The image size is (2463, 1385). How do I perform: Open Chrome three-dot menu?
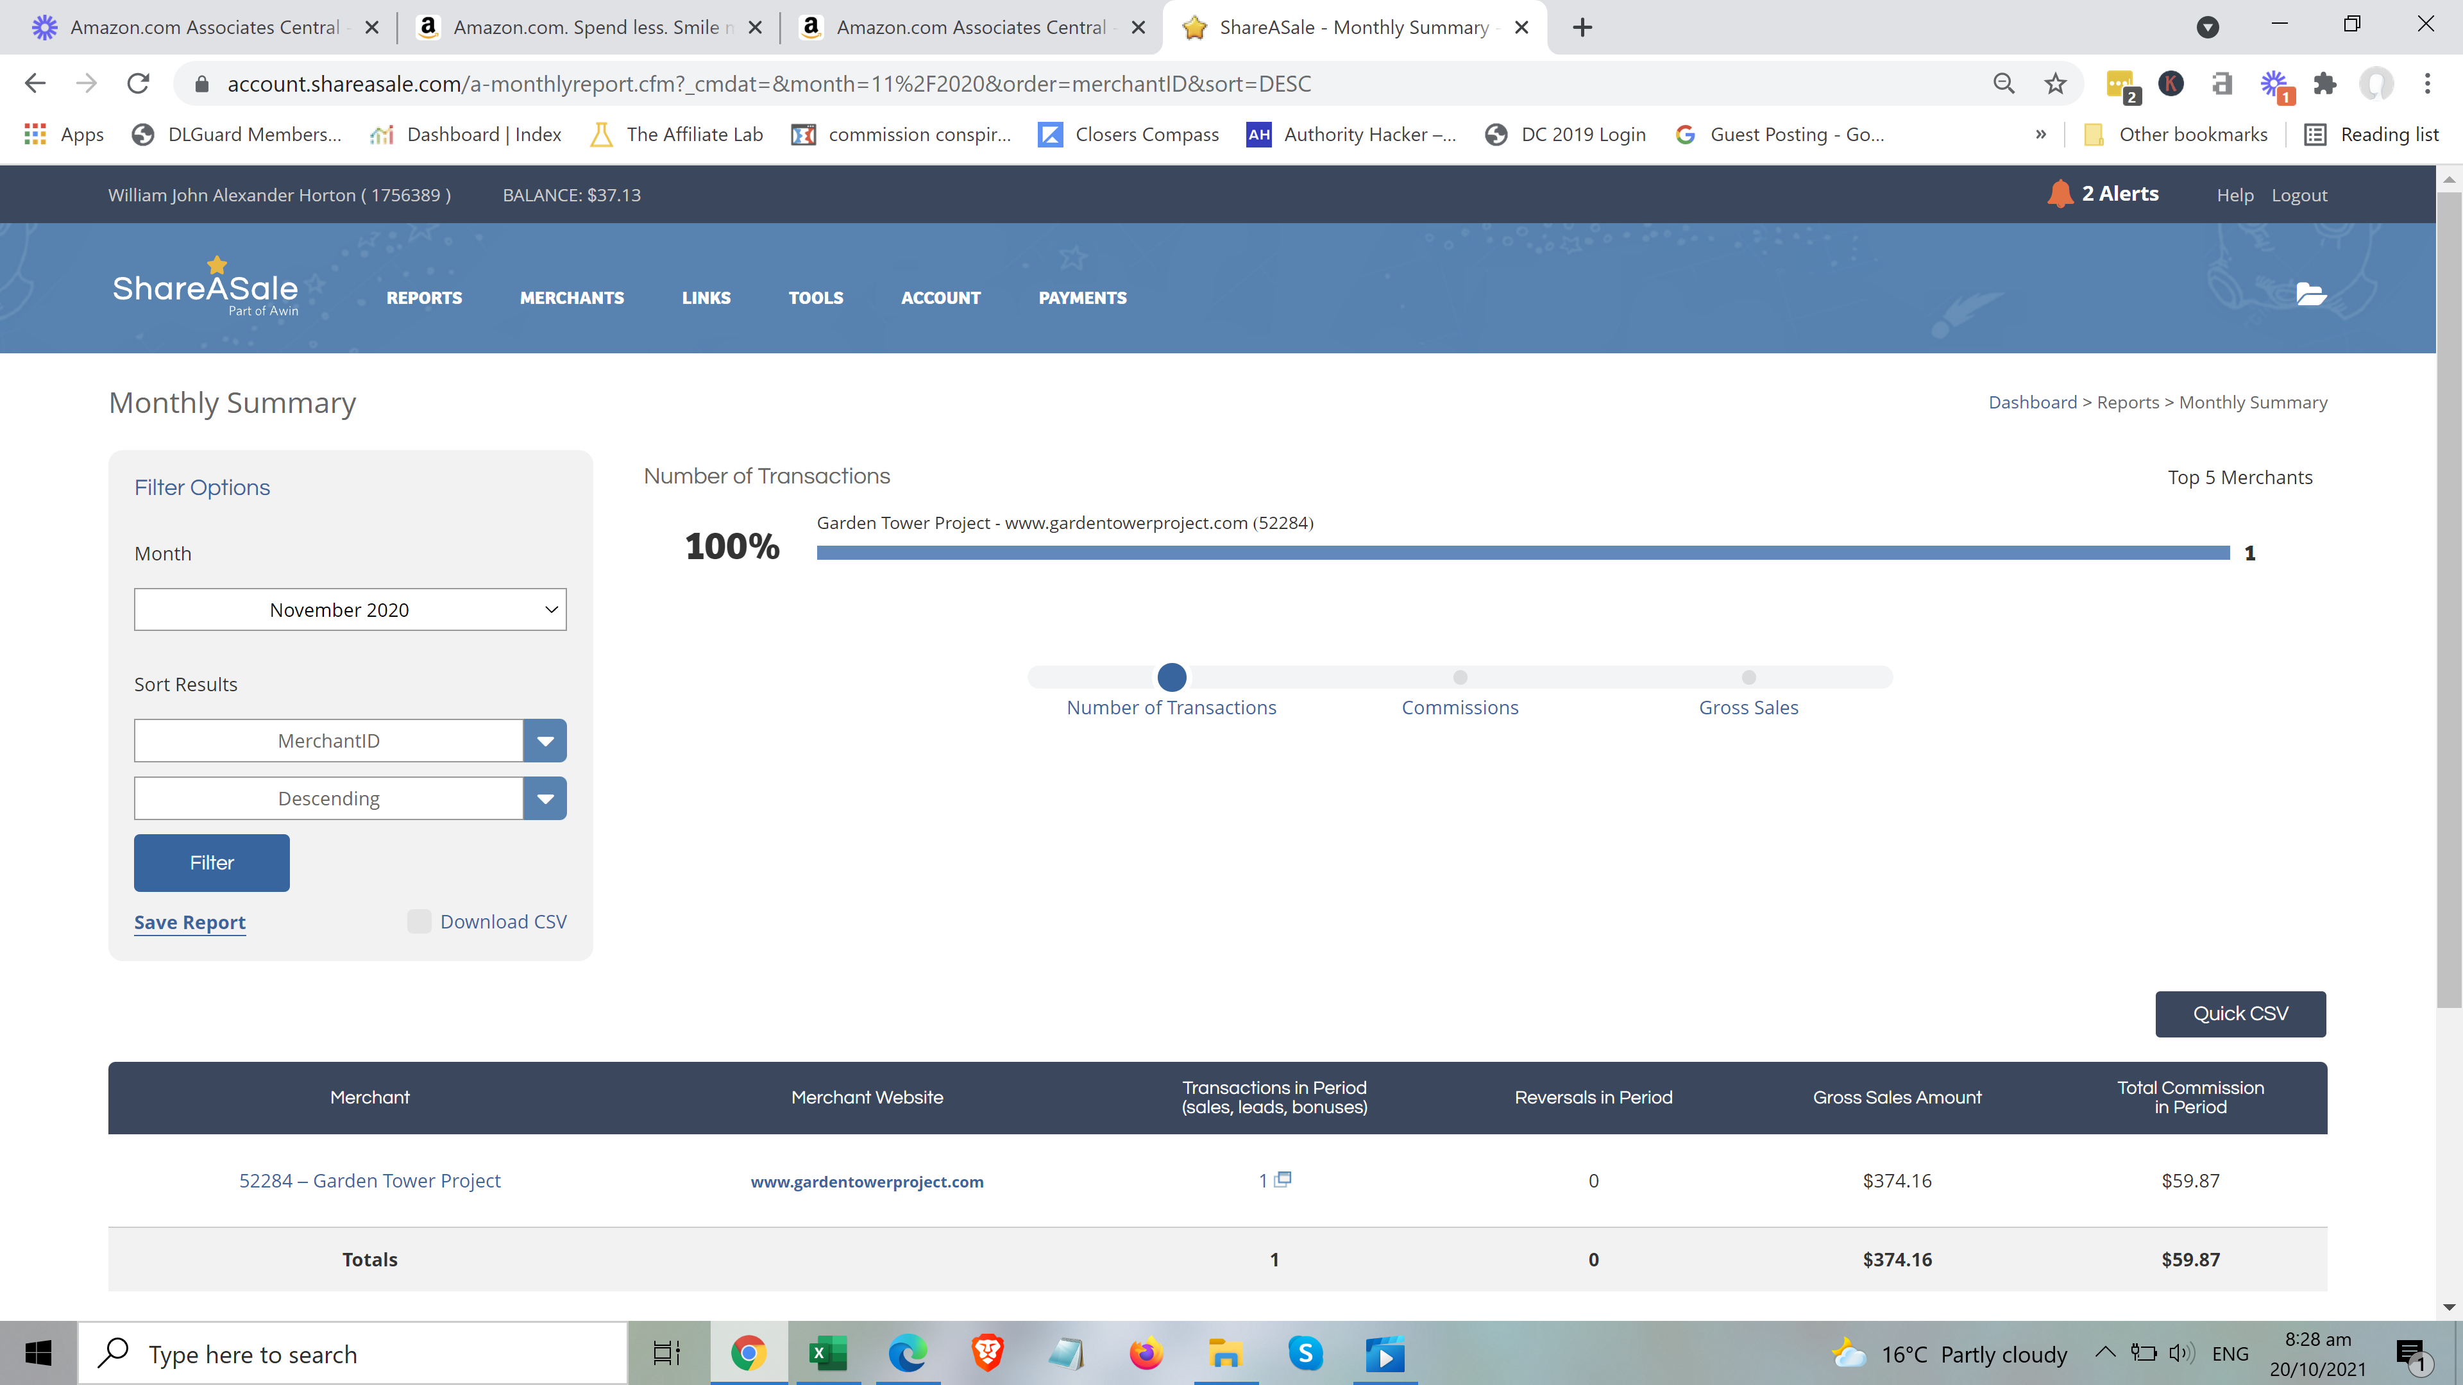pos(2428,83)
